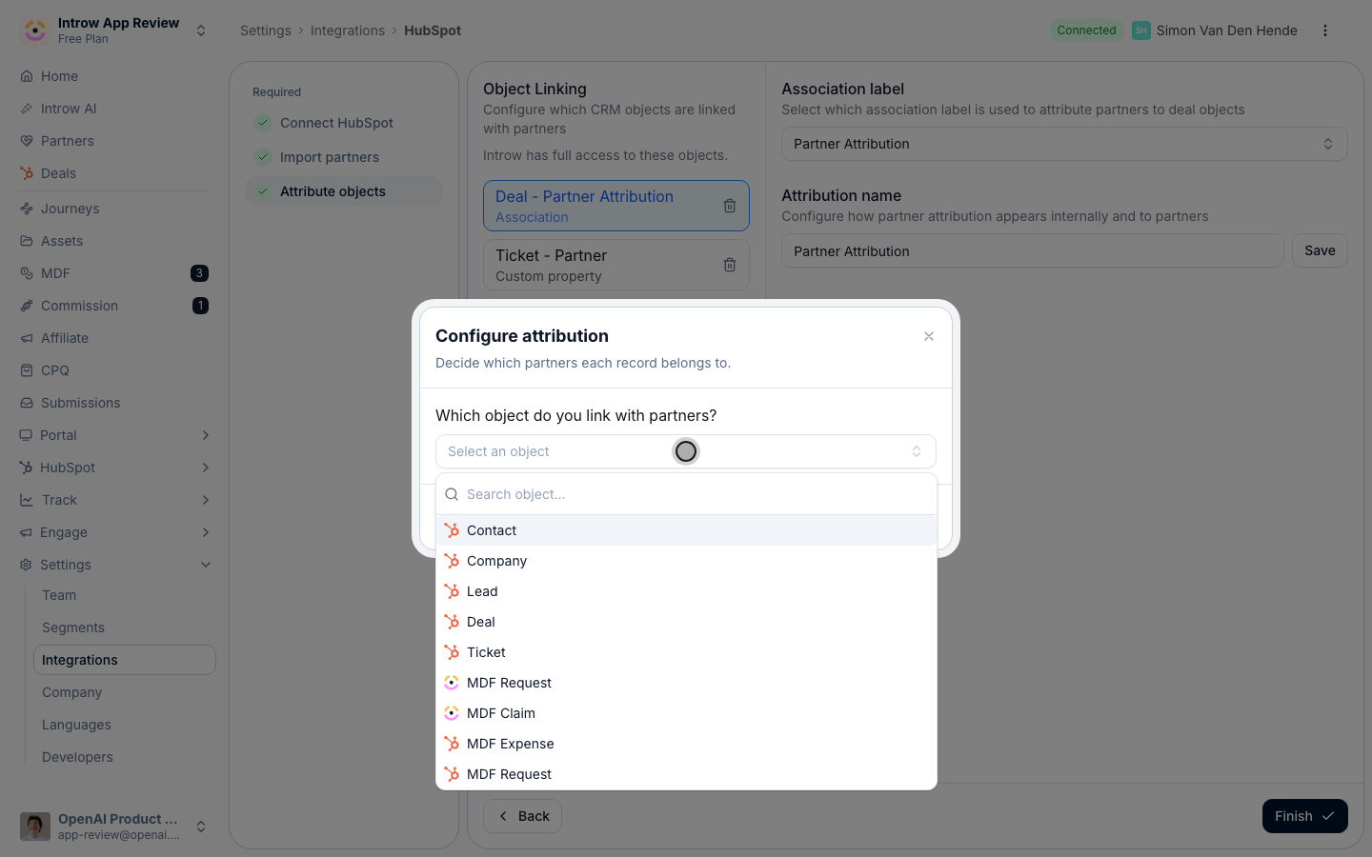Click the Submissions inbox icon
The width and height of the screenshot is (1372, 857).
pos(27,403)
